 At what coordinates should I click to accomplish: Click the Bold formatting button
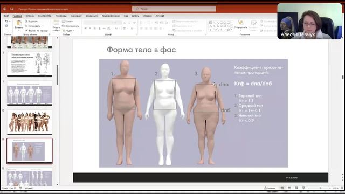pos(85,29)
